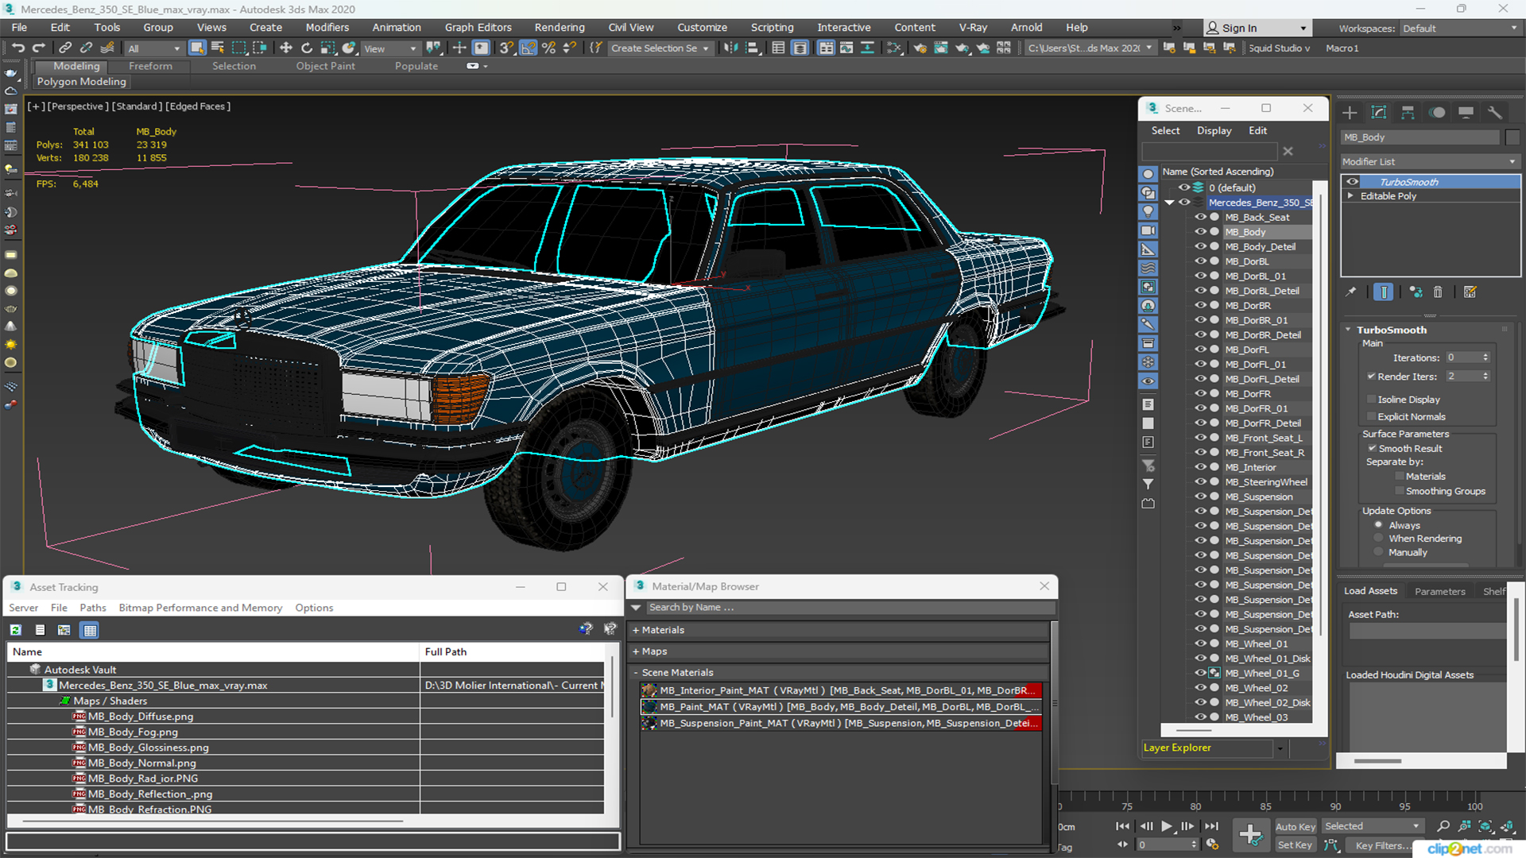Screen dimensions: 1526x858
Task: Open the Modifiers menu
Action: [x=327, y=27]
